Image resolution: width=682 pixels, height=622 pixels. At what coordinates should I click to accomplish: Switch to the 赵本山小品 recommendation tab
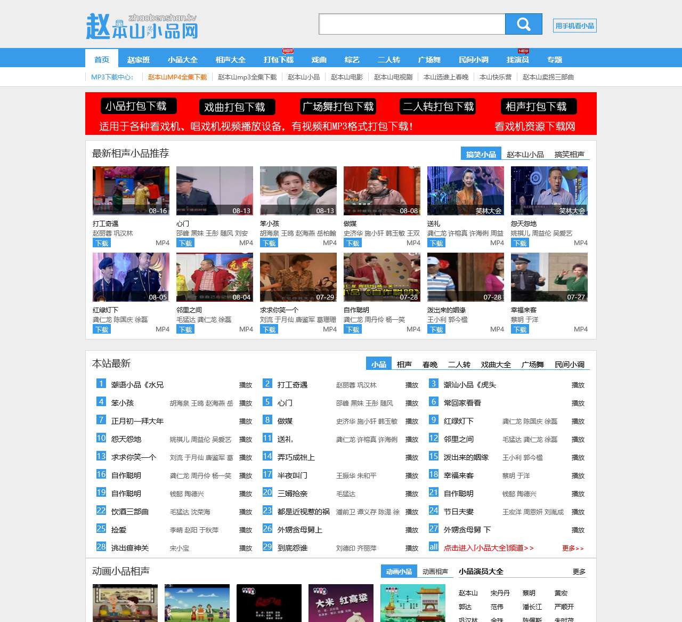(525, 155)
